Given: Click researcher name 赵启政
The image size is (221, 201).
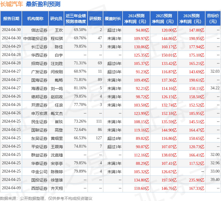Looking at the screenshot, I should point(57,96).
